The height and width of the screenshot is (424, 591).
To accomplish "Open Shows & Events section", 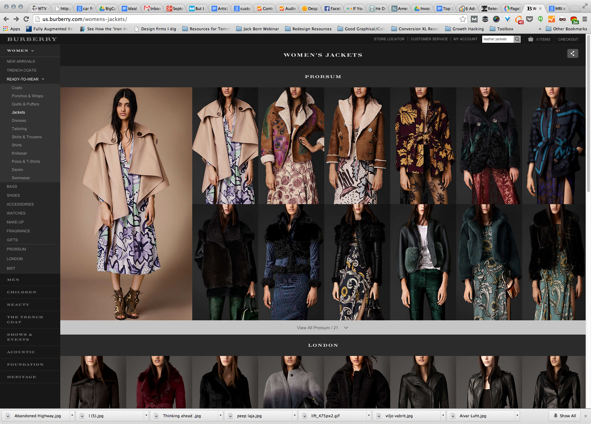I will (20, 337).
